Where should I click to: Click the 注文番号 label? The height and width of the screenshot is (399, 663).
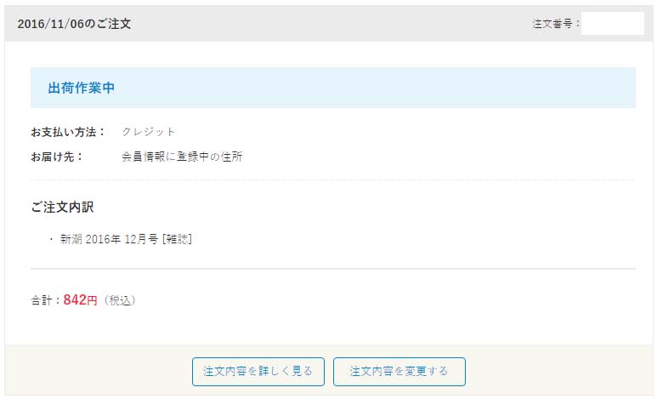[x=556, y=24]
